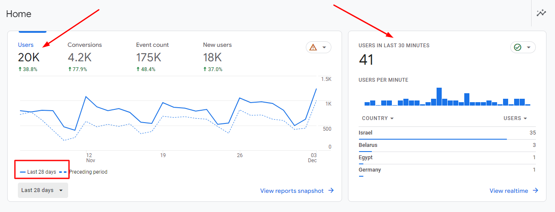The height and width of the screenshot is (212, 555).
Task: Click the 4.2K conversions value
Action: (80, 57)
